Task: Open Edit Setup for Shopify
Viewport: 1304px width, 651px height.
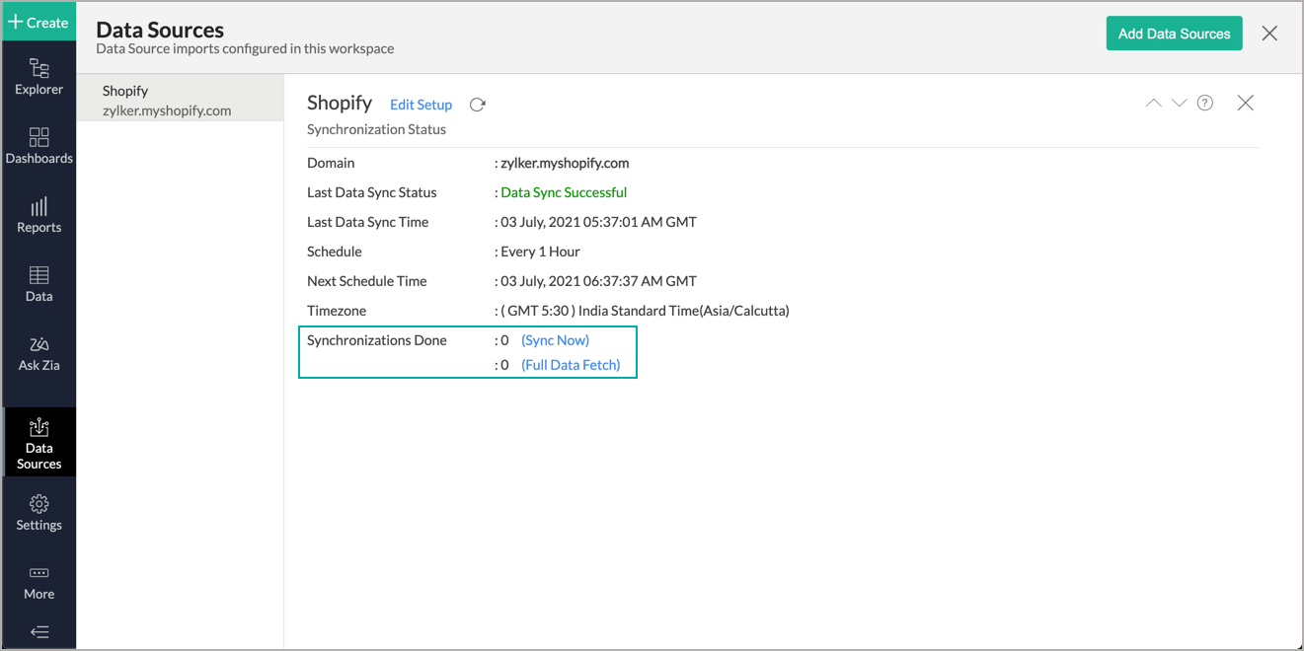Action: (421, 104)
